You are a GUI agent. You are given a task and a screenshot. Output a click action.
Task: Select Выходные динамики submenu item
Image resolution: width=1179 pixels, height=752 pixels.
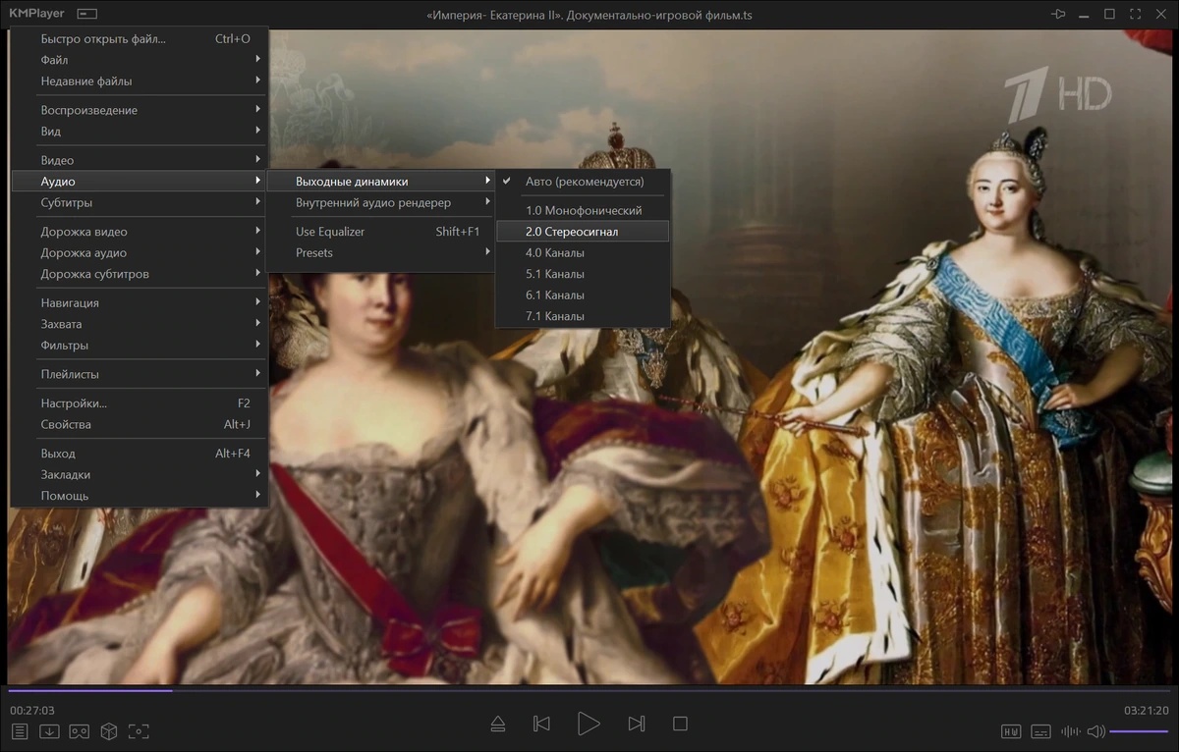tap(380, 182)
